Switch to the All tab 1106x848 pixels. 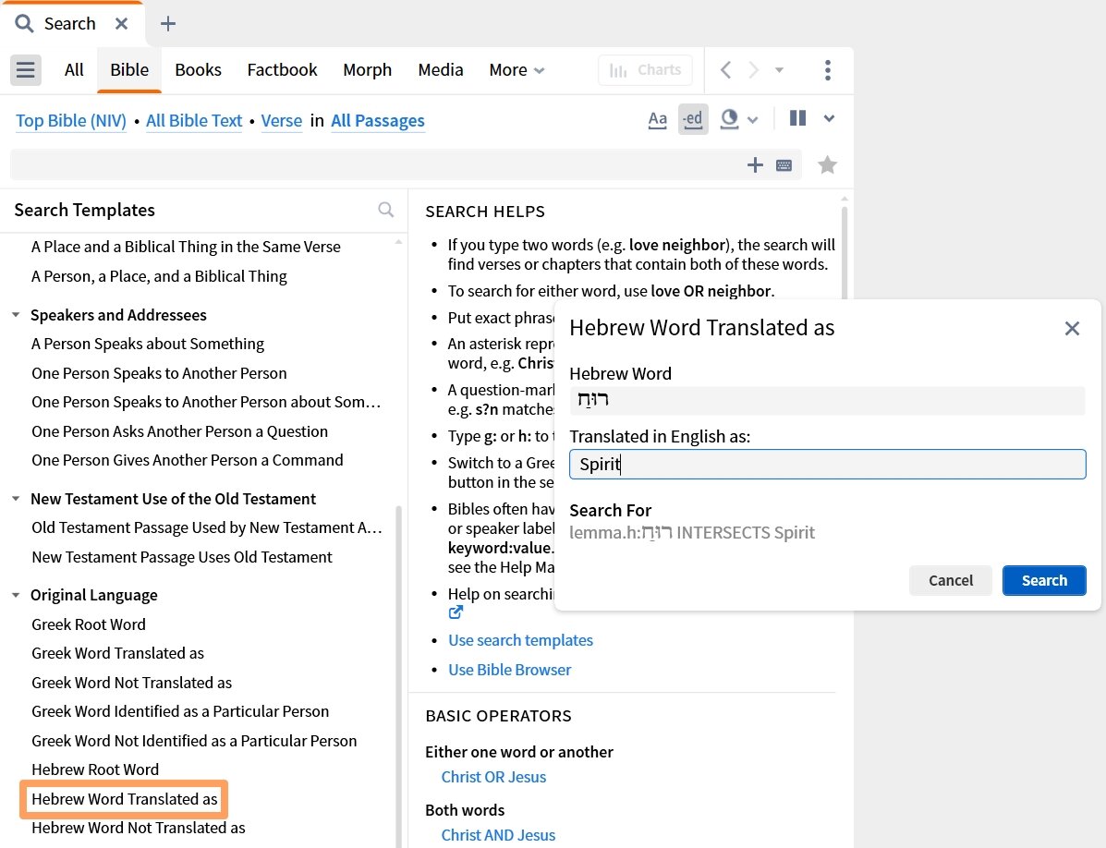click(x=74, y=70)
